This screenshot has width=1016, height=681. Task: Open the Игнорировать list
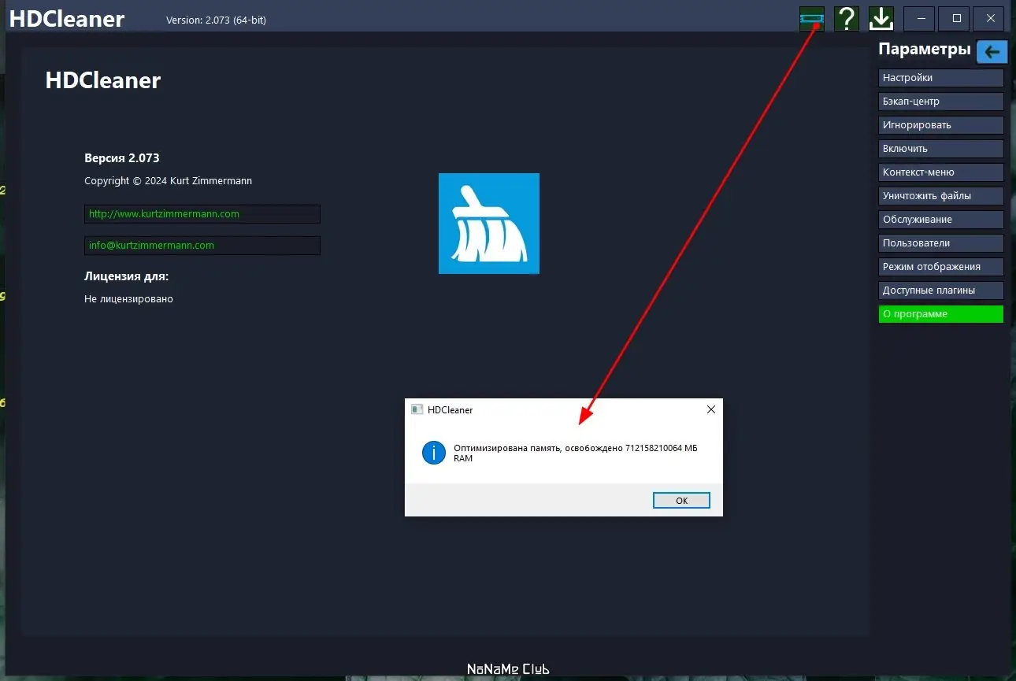coord(941,125)
